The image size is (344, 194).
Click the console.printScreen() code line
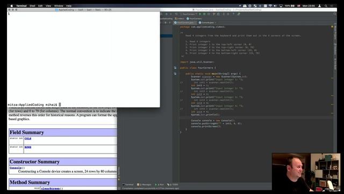point(206,127)
